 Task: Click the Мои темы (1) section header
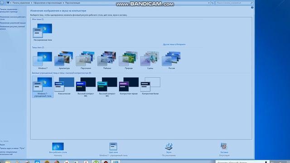coord(38,19)
